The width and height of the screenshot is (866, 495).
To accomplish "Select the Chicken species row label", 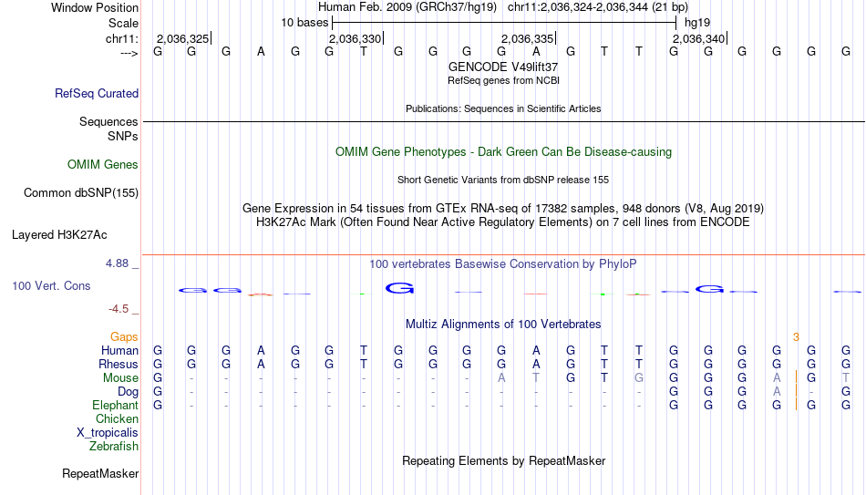I will coord(117,418).
